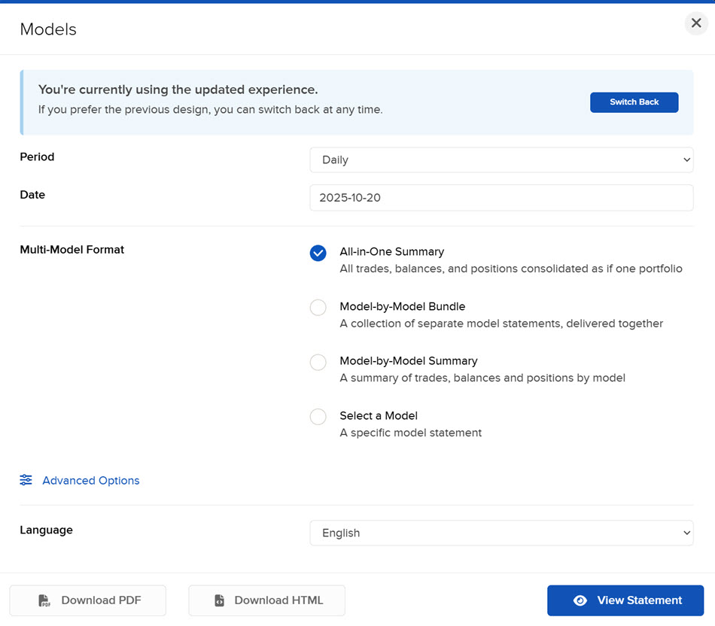Click the PDF file icon
The image size is (715, 626).
click(x=45, y=600)
